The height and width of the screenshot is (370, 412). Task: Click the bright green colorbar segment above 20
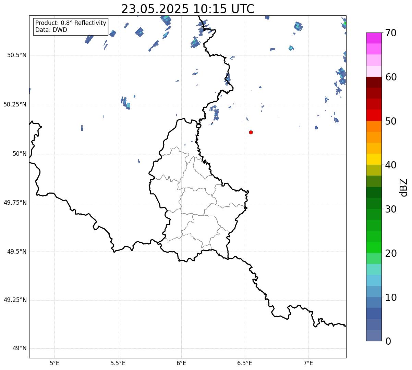click(374, 247)
